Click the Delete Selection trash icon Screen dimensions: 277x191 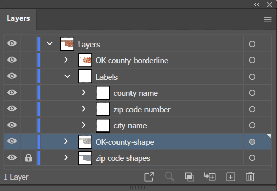(x=250, y=177)
